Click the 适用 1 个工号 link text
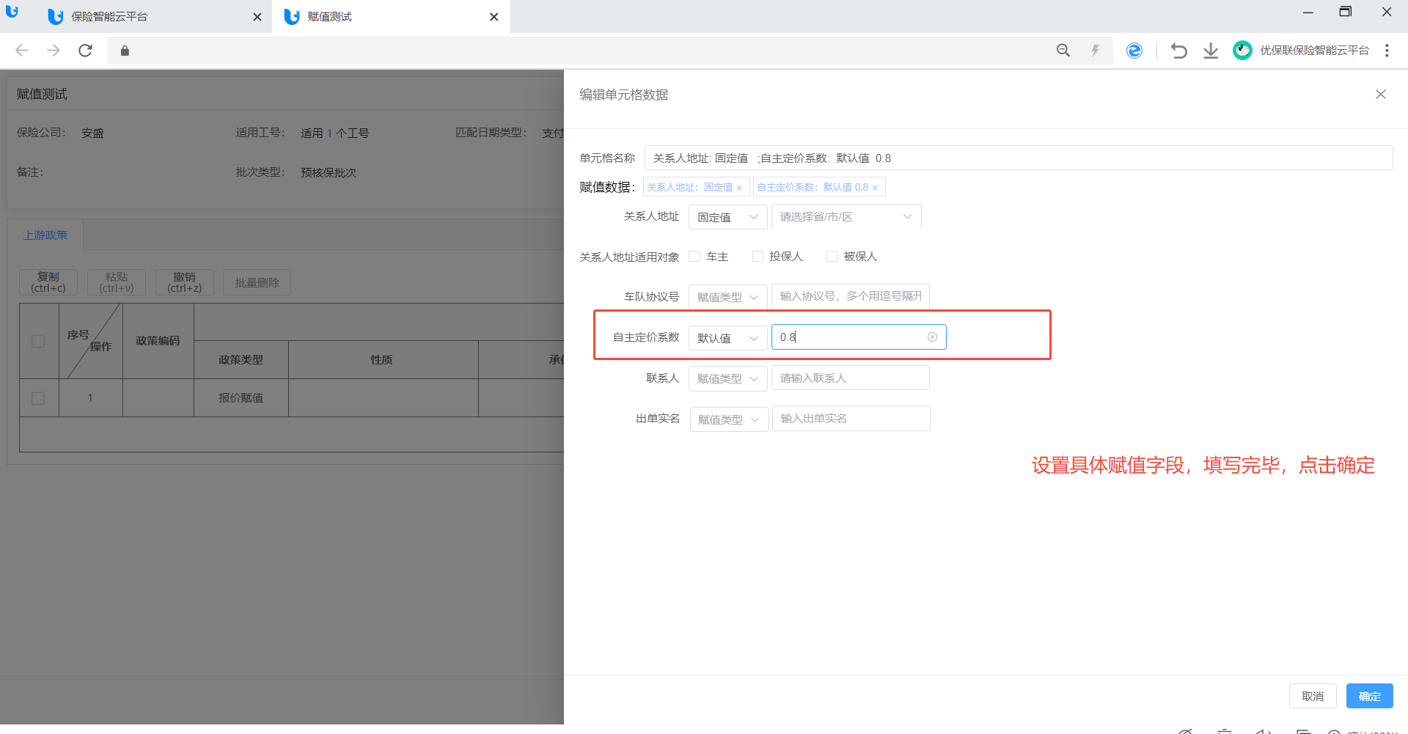This screenshot has height=734, width=1408. coord(334,133)
